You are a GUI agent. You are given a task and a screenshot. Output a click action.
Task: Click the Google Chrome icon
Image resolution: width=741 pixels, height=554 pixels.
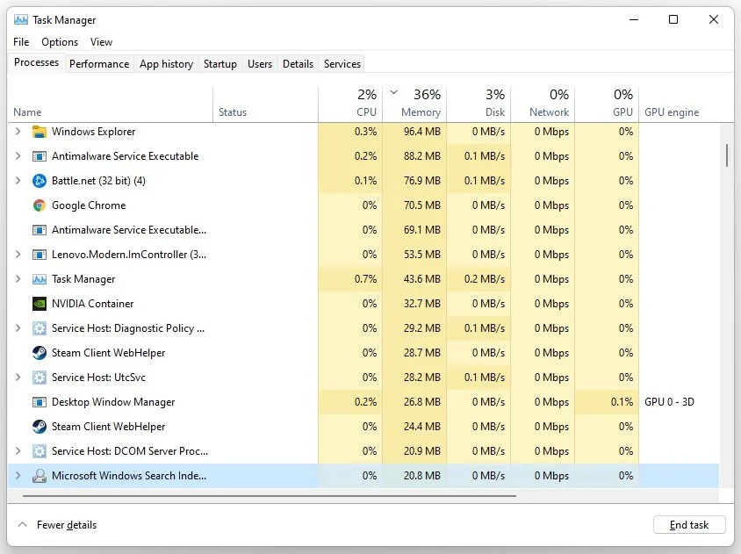click(x=40, y=205)
